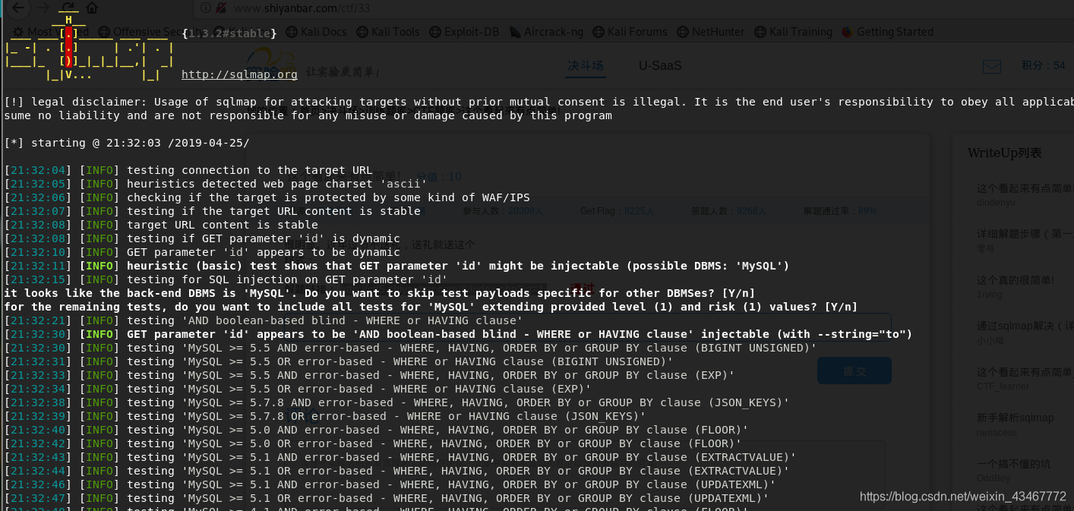Open the write-up titled 新手解析sqlmap
Image resolution: width=1074 pixels, height=511 pixels.
point(1015,418)
